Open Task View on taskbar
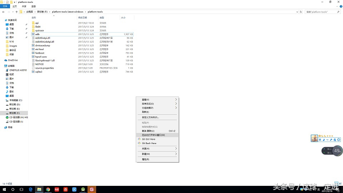The height and width of the screenshot is (193, 343). (x=21, y=189)
